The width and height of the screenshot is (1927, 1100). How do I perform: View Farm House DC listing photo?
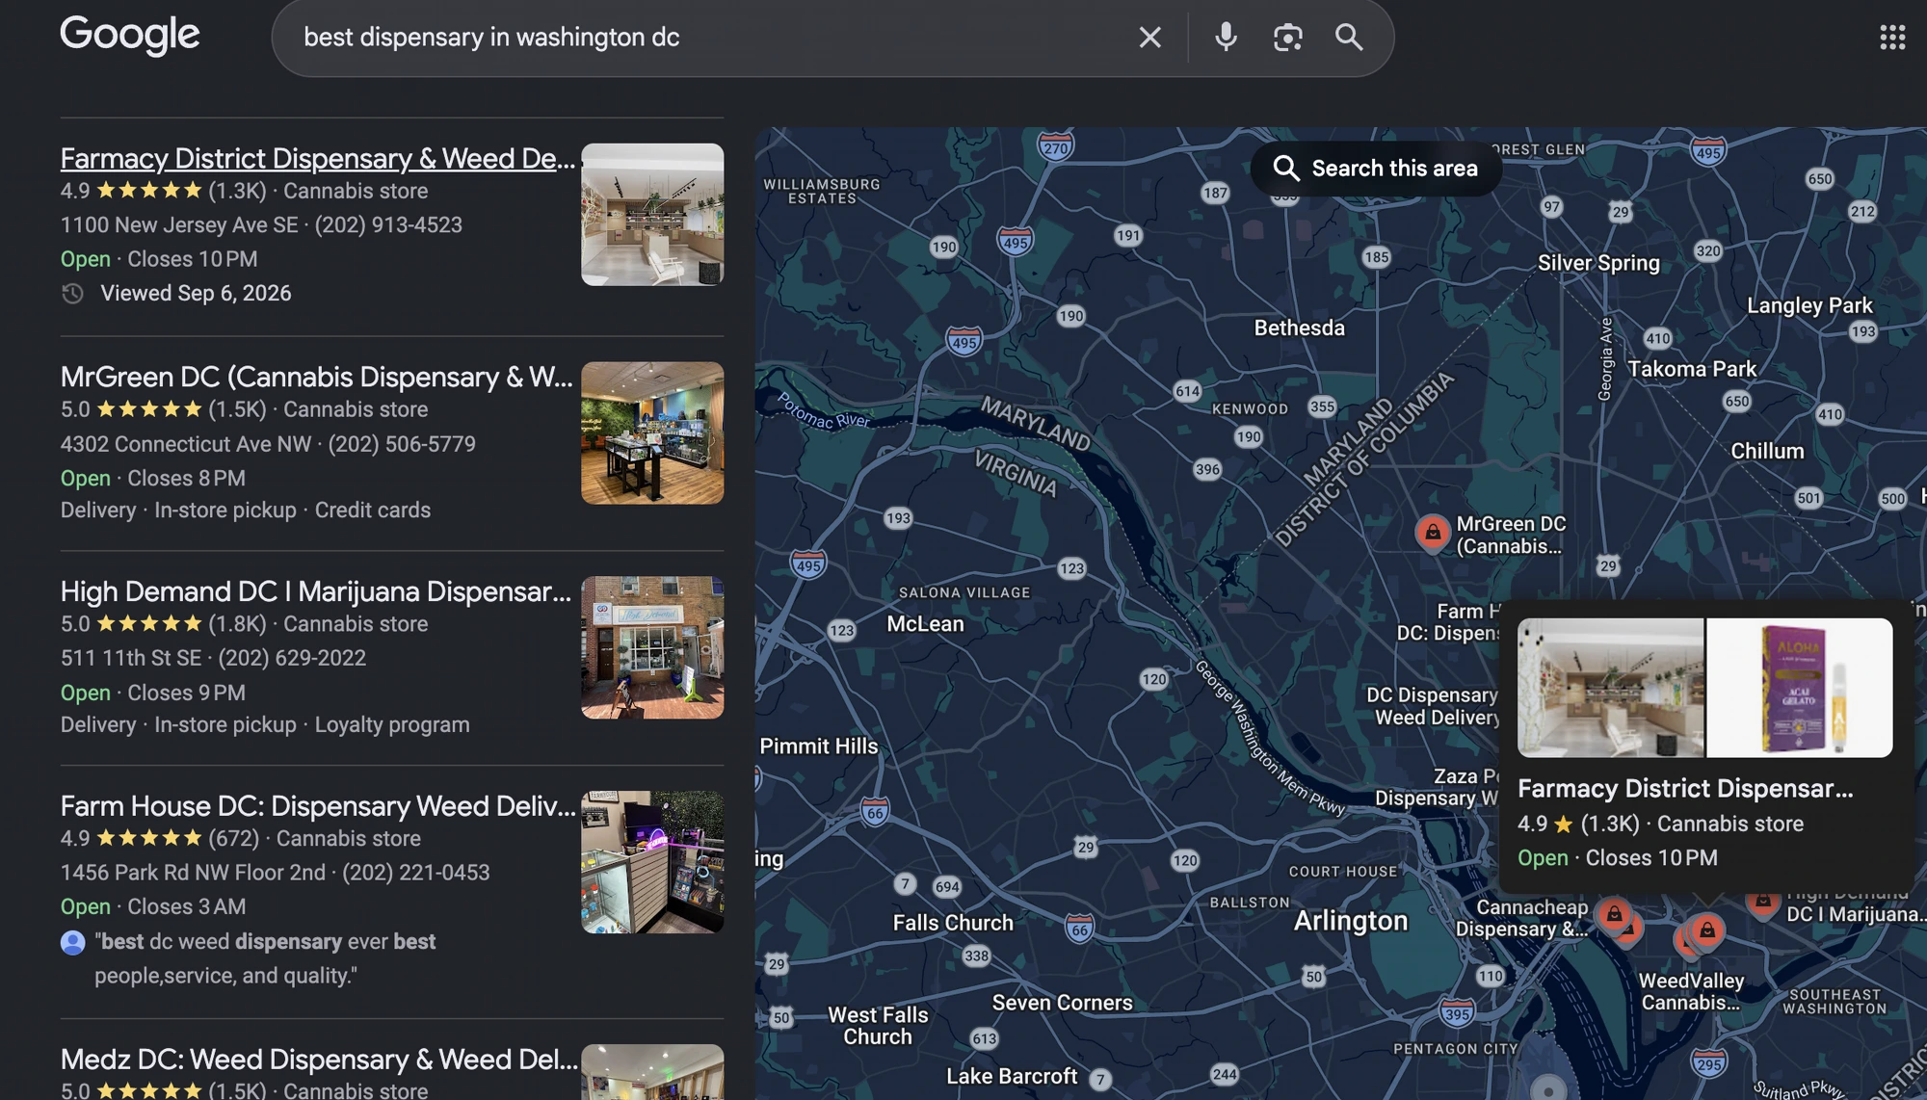(652, 862)
